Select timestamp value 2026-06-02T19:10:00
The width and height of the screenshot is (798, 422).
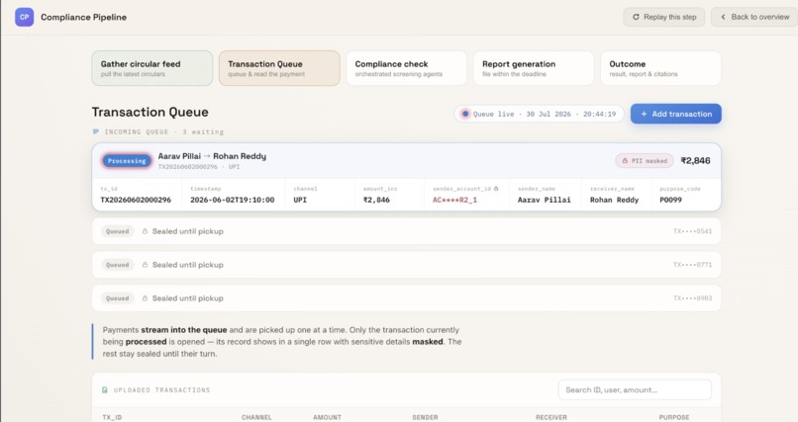[x=232, y=200]
